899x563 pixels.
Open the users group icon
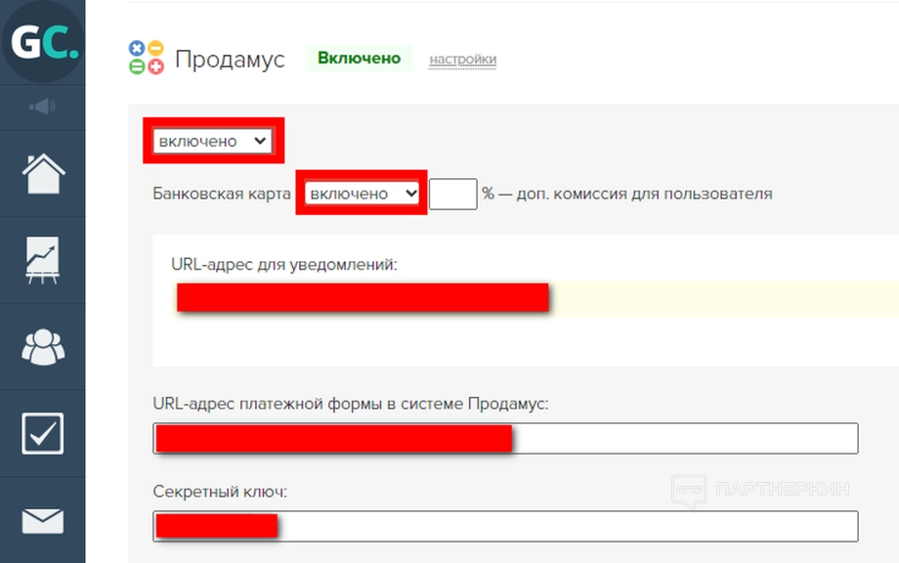click(43, 347)
